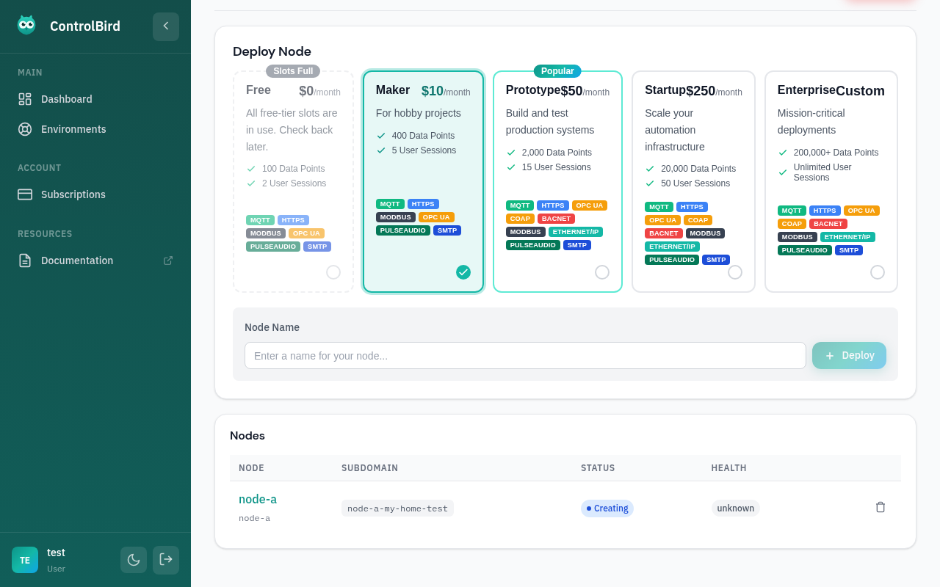Click the Documentation file icon

25,260
